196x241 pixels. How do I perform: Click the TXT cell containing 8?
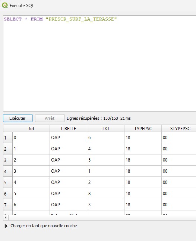click(x=105, y=194)
